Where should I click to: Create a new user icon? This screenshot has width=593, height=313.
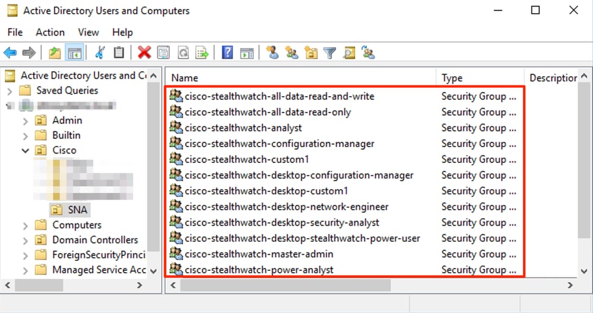pyautogui.click(x=272, y=53)
